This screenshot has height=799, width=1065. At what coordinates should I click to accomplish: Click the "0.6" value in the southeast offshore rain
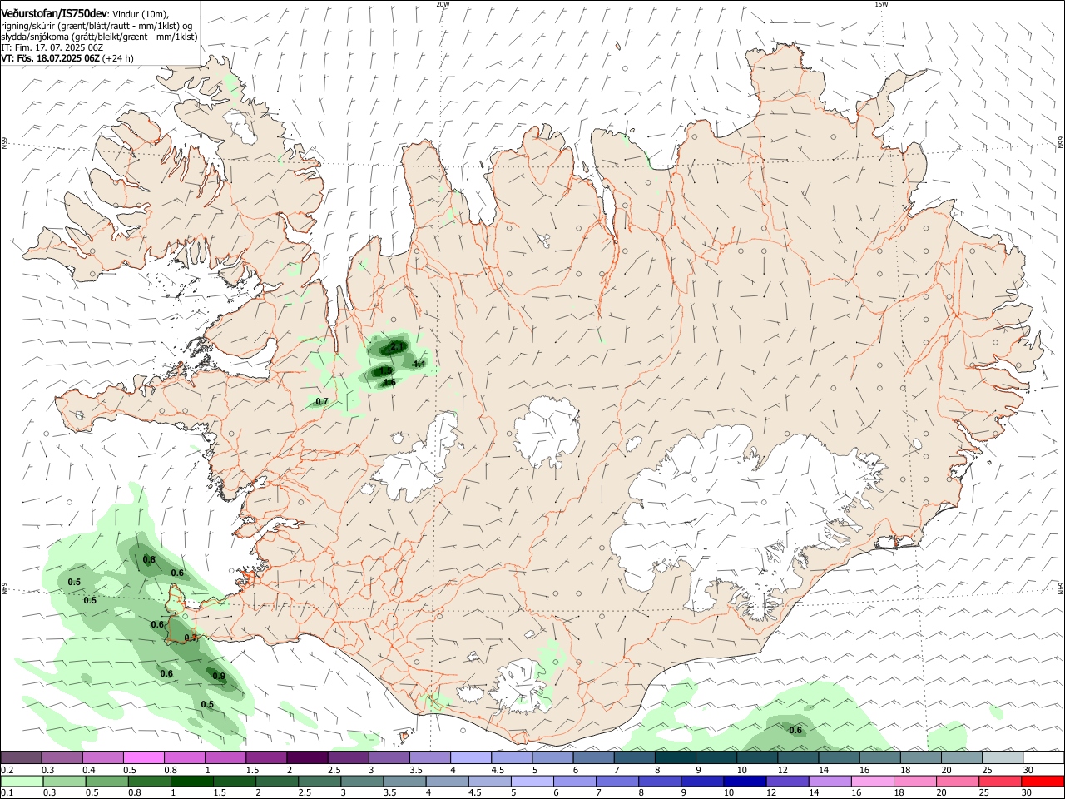[x=795, y=730]
